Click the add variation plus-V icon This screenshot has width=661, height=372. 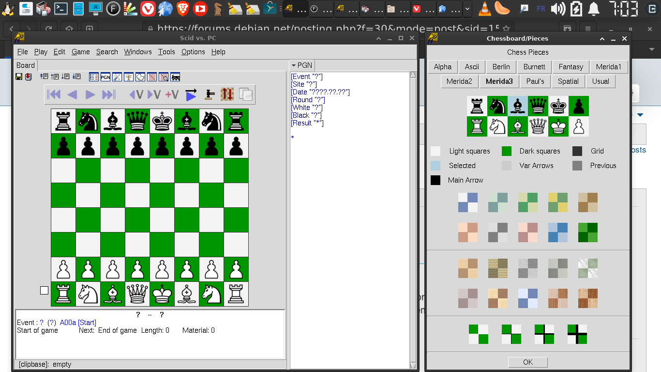172,94
